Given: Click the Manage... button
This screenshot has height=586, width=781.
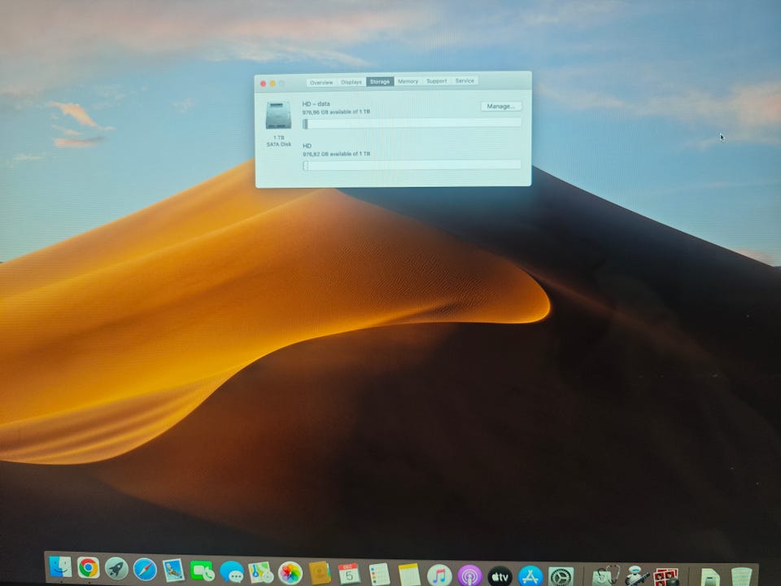Looking at the screenshot, I should 501,106.
